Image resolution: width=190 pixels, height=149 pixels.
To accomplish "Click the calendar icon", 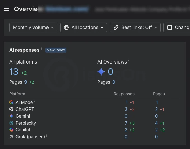I will click(x=170, y=27).
